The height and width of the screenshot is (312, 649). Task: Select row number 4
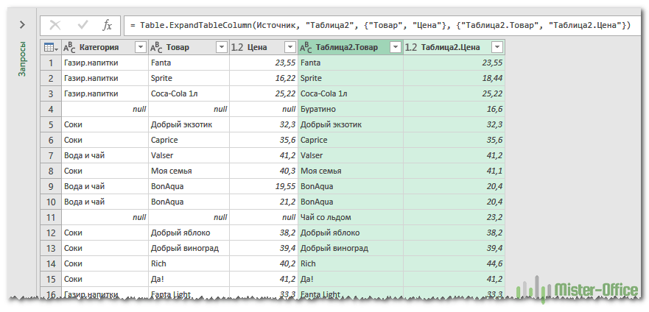pyautogui.click(x=50, y=109)
